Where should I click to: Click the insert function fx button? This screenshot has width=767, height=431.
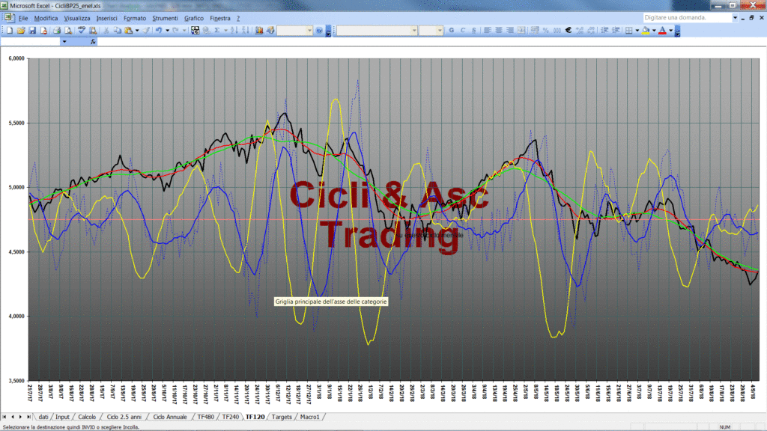click(x=93, y=42)
